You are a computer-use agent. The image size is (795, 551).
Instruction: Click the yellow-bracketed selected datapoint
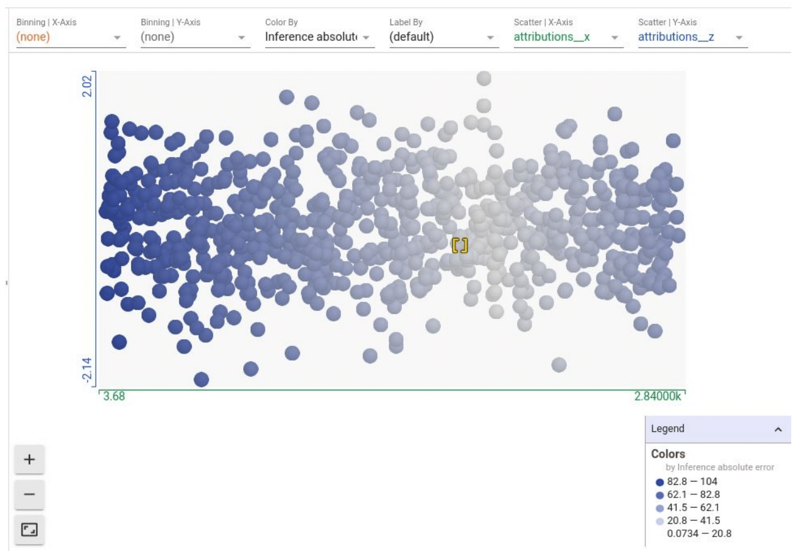point(460,245)
